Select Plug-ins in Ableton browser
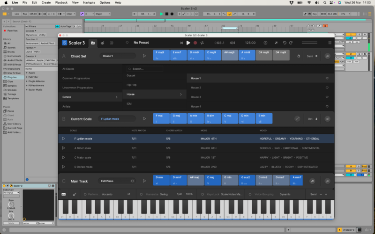Screen dimensions: 375x234 [12, 77]
